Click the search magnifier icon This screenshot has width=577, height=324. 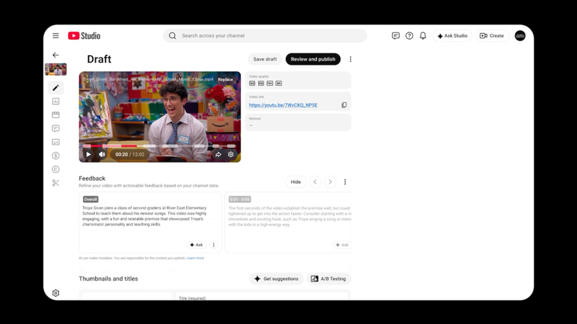[x=172, y=36]
